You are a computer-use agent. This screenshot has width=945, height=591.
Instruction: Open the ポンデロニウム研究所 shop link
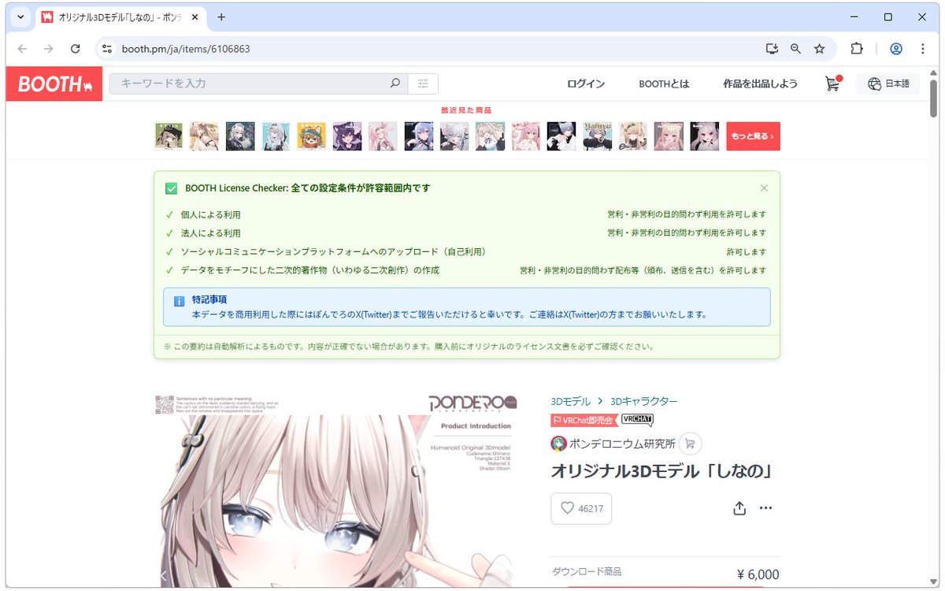tap(623, 444)
